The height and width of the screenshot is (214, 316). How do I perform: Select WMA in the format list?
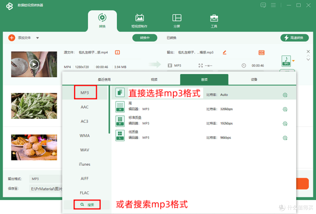click(85, 136)
